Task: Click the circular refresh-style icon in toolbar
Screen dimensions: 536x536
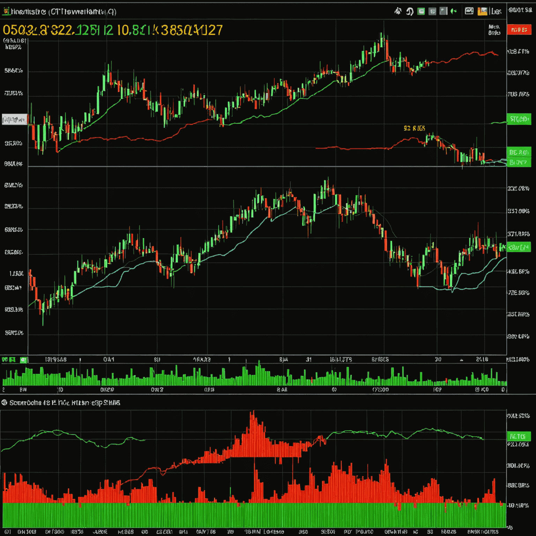Action: (x=410, y=12)
